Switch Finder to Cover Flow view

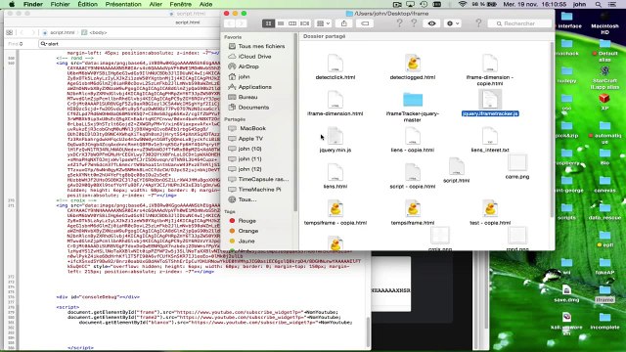304,23
